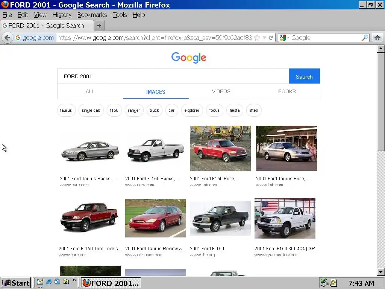Go back using the back arrow button
This screenshot has height=289, width=385.
8,38
